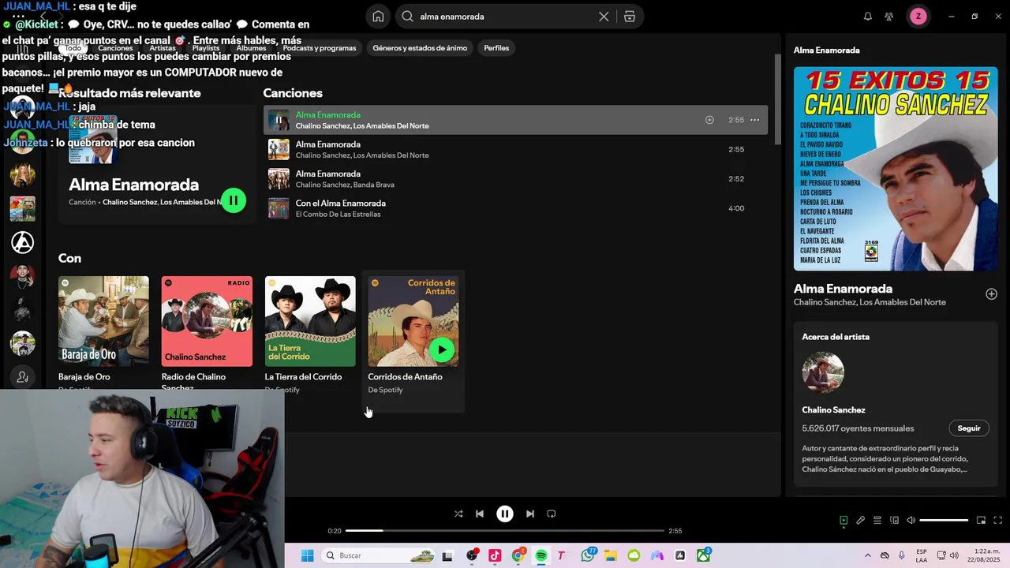Open artists link under now-playing title

(x=870, y=302)
